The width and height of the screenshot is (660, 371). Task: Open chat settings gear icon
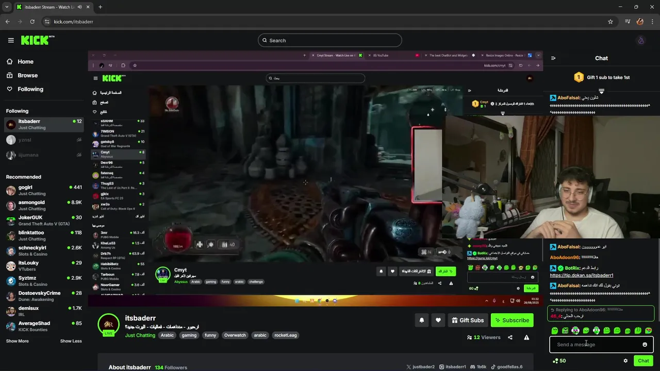[x=625, y=361]
